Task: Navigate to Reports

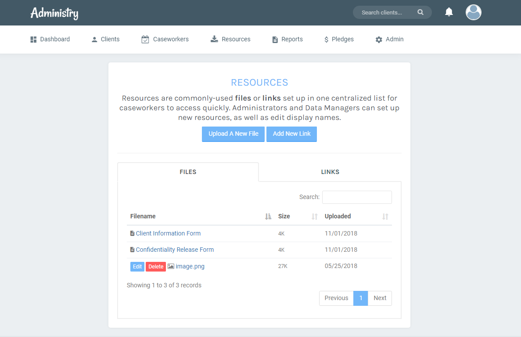Action: [287, 39]
